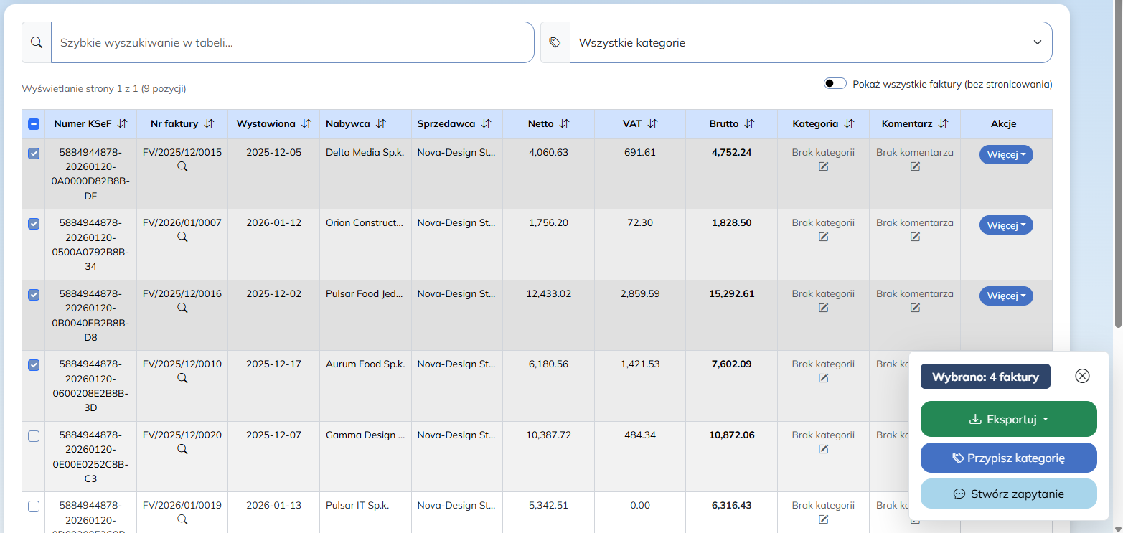Click the search magnifier icon beside search box
Image resolution: width=1123 pixels, height=533 pixels.
click(x=37, y=42)
